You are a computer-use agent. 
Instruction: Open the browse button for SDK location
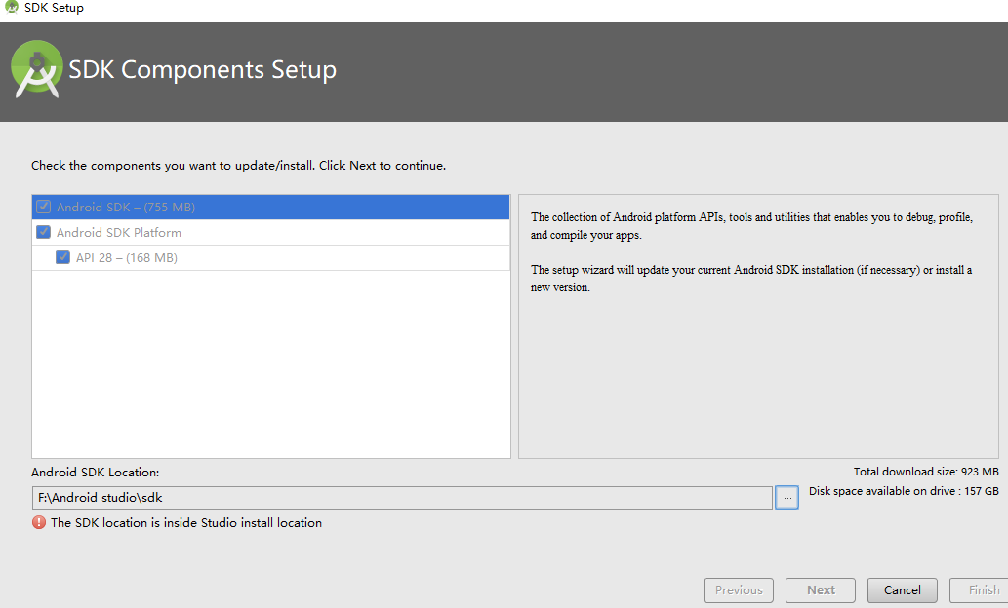tap(786, 498)
